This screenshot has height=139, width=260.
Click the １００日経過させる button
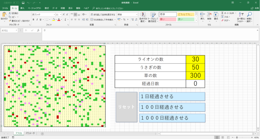tap(172, 107)
